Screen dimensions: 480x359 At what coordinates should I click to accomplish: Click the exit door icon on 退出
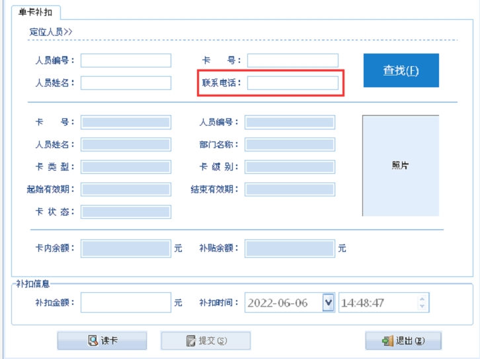[387, 341]
